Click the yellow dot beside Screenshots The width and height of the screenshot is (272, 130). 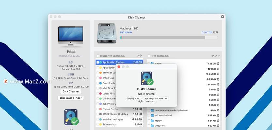click(x=100, y=125)
